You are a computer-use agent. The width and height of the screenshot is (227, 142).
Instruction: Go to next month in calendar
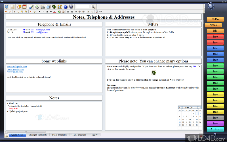click(200, 108)
